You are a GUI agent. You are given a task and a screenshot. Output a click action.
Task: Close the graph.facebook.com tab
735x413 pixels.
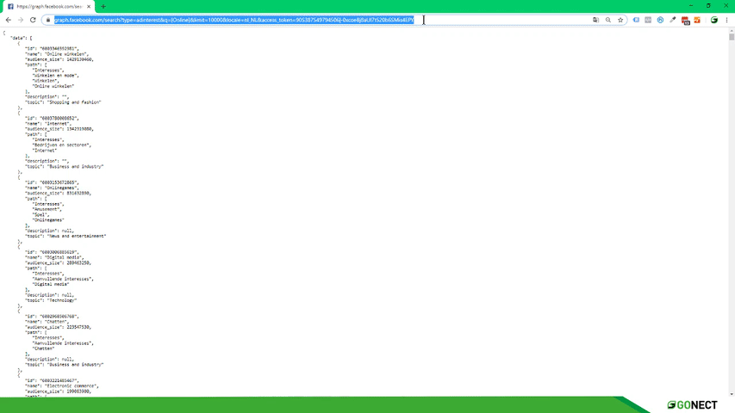[x=89, y=7]
